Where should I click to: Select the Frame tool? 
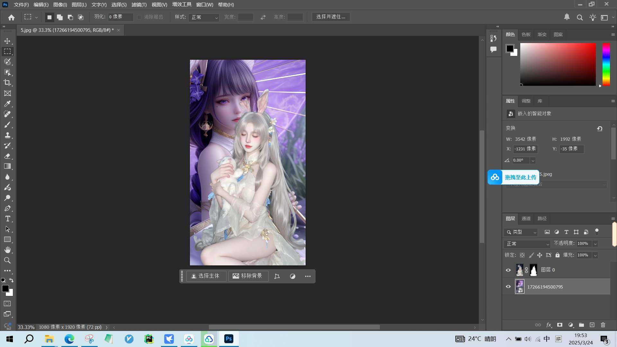pos(7,93)
